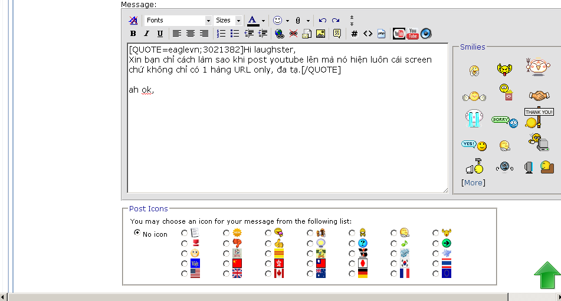
Task: Click the underline button
Action: tap(160, 34)
